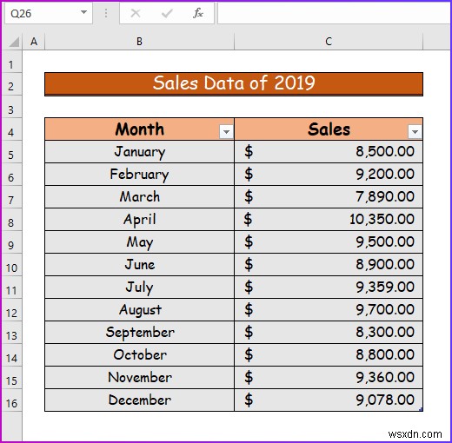Select the 'April' cell
This screenshot has height=443, width=452.
(x=139, y=220)
